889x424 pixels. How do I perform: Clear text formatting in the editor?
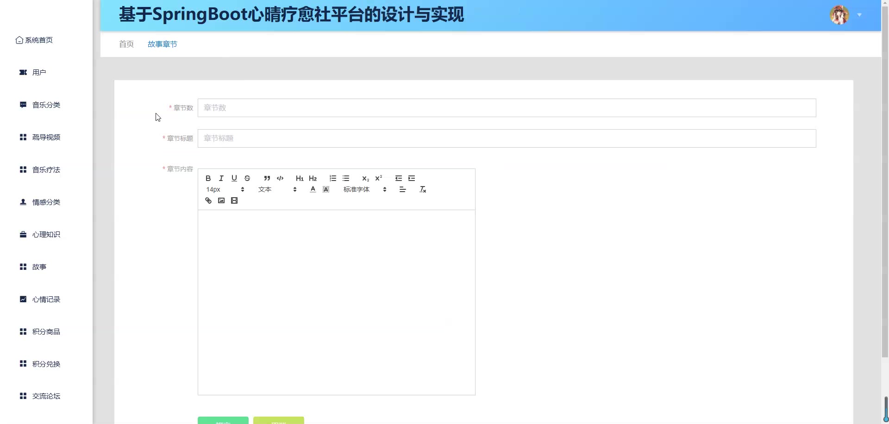[x=423, y=189]
